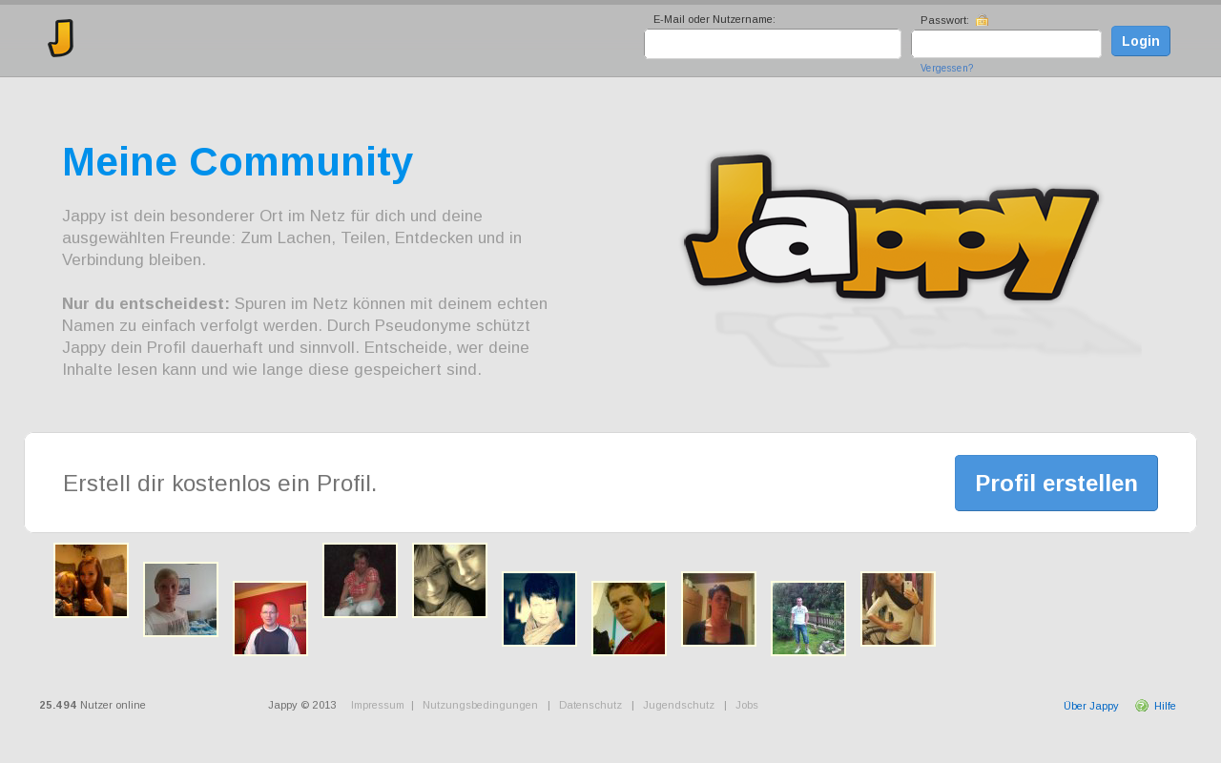Open the Datenschutz link
Screen dimensions: 1221x763
coord(590,706)
